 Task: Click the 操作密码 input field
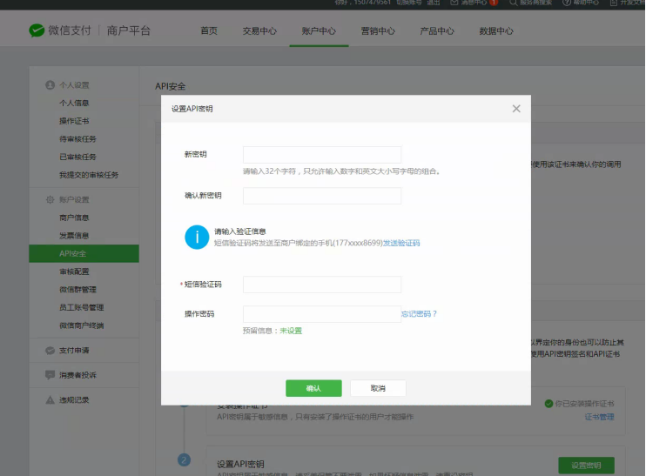click(x=322, y=314)
